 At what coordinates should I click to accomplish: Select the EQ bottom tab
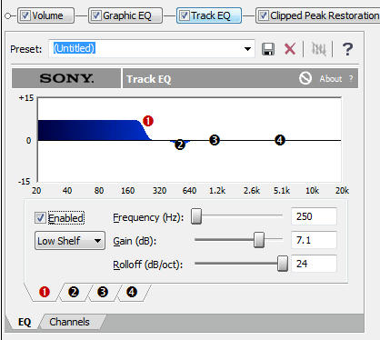click(x=25, y=322)
